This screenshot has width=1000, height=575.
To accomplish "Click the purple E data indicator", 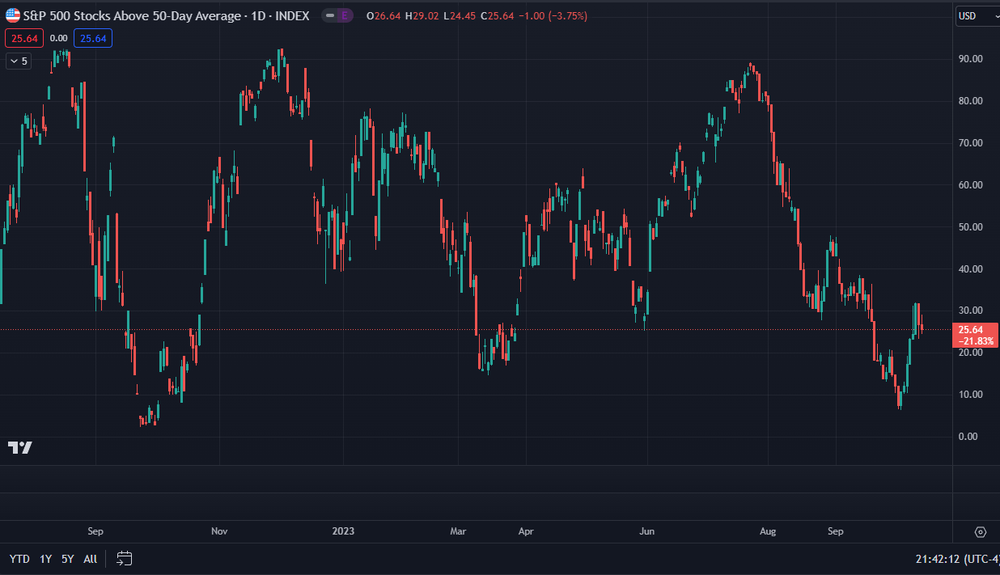I will click(x=345, y=15).
